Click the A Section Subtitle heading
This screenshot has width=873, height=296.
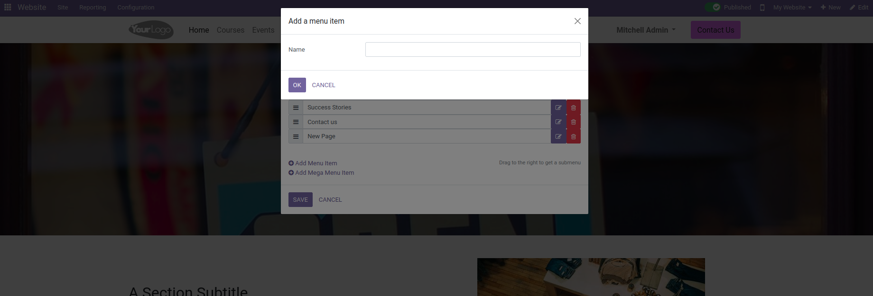[188, 291]
